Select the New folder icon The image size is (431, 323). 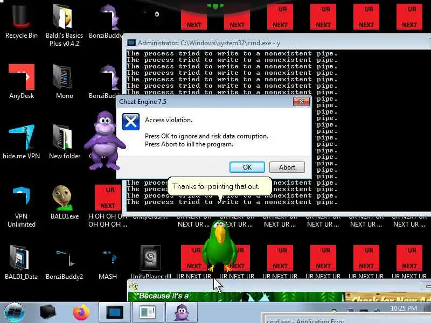click(64, 142)
